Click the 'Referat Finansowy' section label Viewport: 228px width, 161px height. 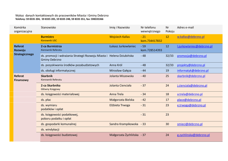coord(21,78)
